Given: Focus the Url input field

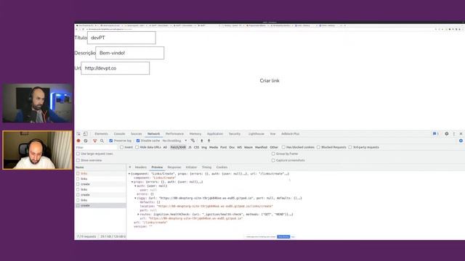Looking at the screenshot, I should pos(115,68).
